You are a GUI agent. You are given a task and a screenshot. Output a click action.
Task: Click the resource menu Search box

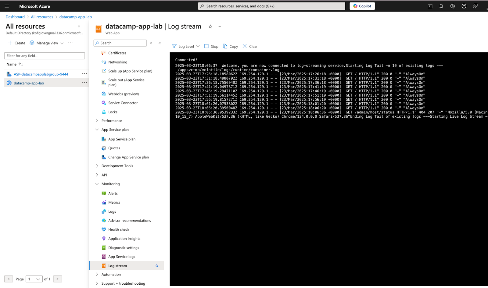point(120,43)
